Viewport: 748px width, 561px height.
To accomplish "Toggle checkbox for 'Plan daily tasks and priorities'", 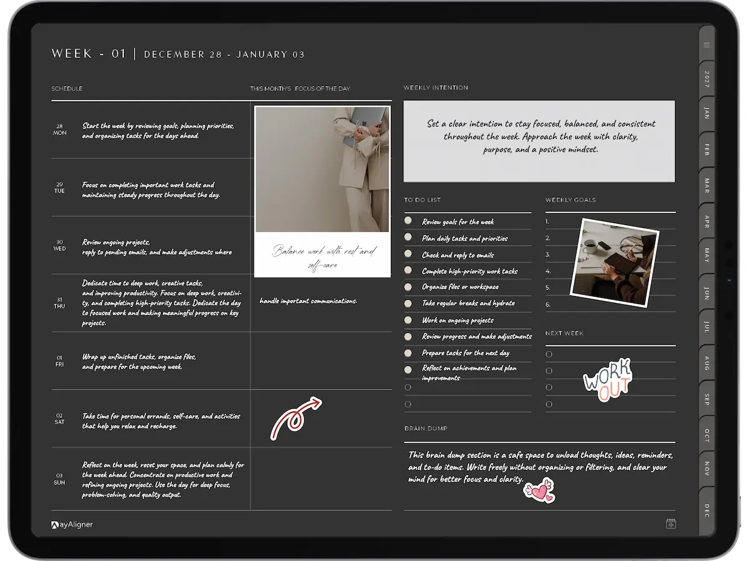I will click(x=408, y=237).
